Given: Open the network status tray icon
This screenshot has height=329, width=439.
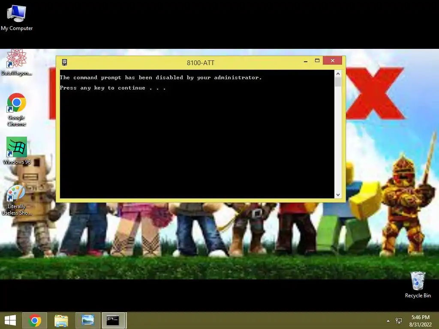Looking at the screenshot, I should pos(399,321).
